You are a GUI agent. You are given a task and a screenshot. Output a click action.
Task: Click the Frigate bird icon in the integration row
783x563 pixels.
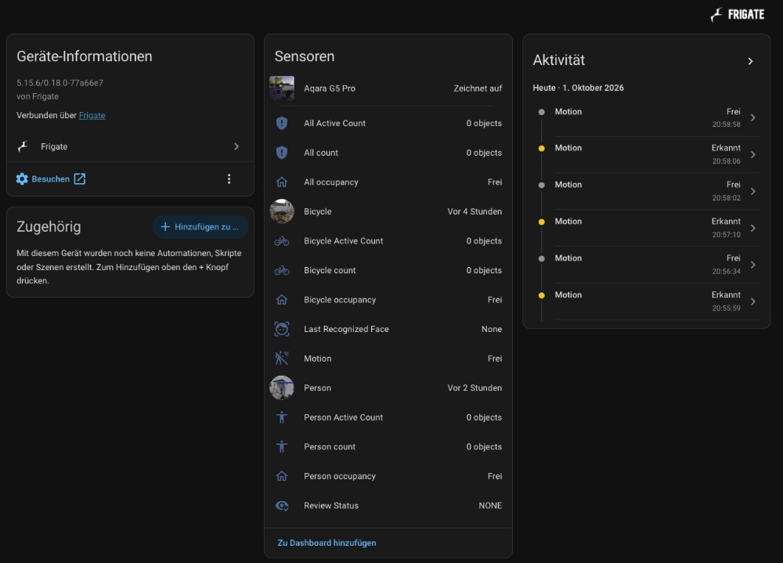(23, 146)
